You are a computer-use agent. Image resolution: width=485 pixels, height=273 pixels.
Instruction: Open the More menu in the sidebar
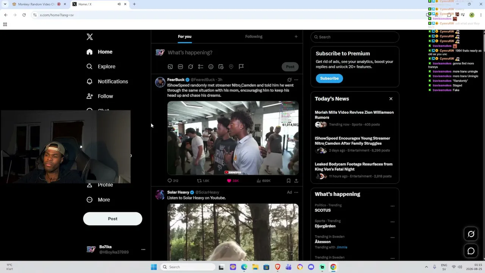pos(98,200)
